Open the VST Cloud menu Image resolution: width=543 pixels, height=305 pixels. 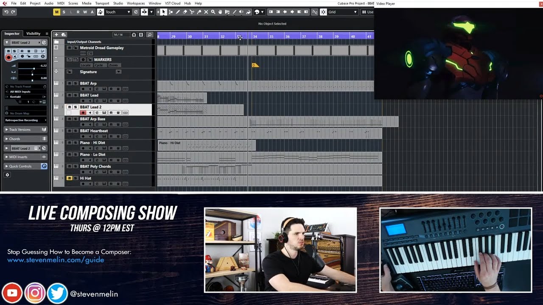[173, 3]
